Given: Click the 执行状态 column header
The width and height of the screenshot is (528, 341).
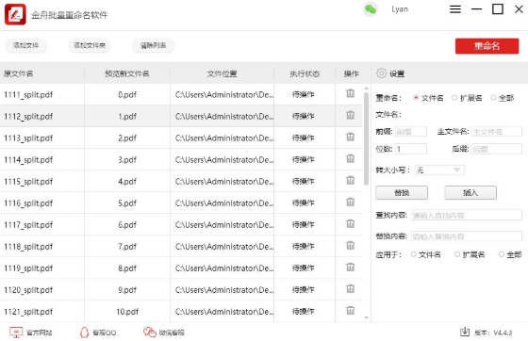Looking at the screenshot, I should pyautogui.click(x=305, y=73).
